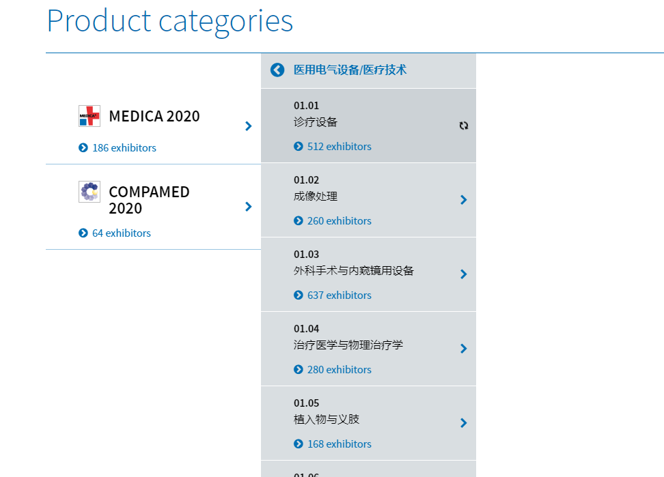The width and height of the screenshot is (664, 477).
Task: Click the COMPAMED 2020 logo
Action: click(x=89, y=192)
